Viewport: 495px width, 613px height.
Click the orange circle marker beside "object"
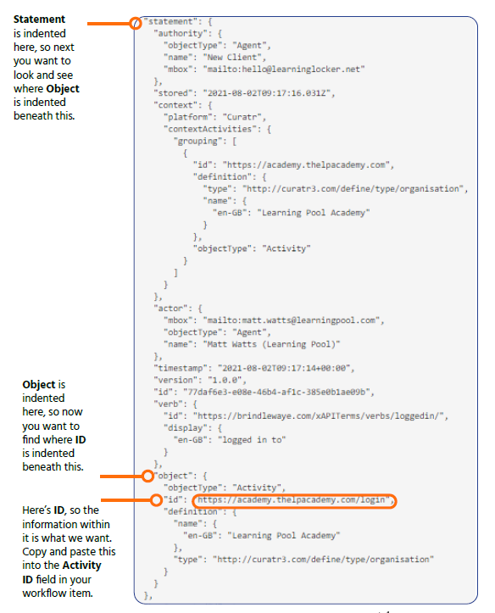[147, 476]
